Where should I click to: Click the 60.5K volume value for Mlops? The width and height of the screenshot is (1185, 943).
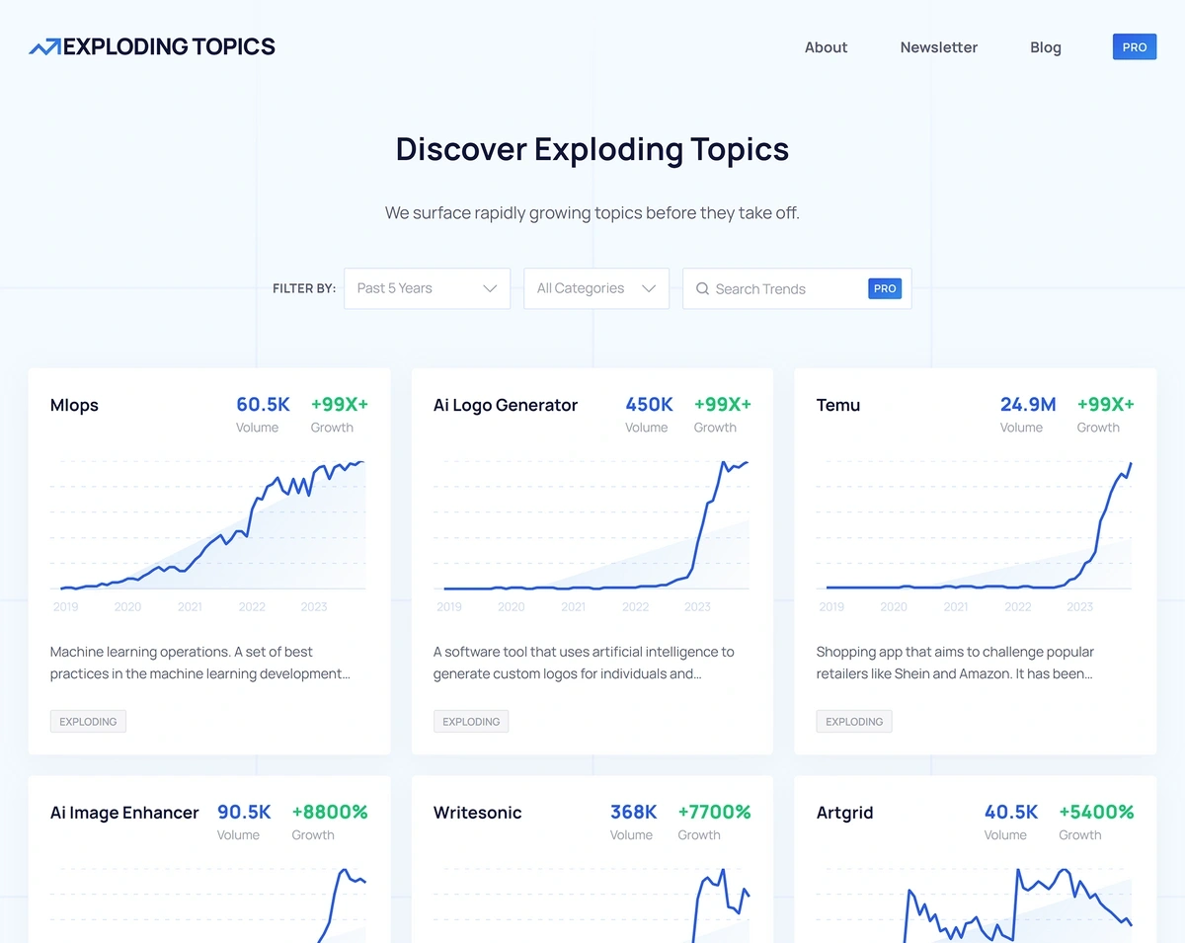point(263,404)
